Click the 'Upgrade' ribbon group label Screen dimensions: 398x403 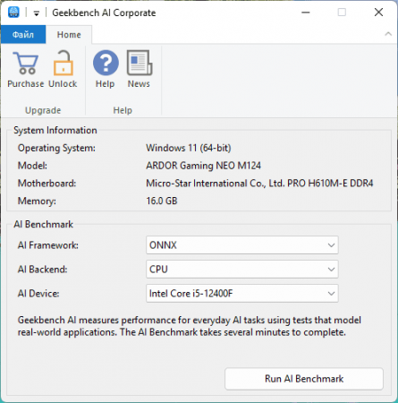[x=43, y=110]
